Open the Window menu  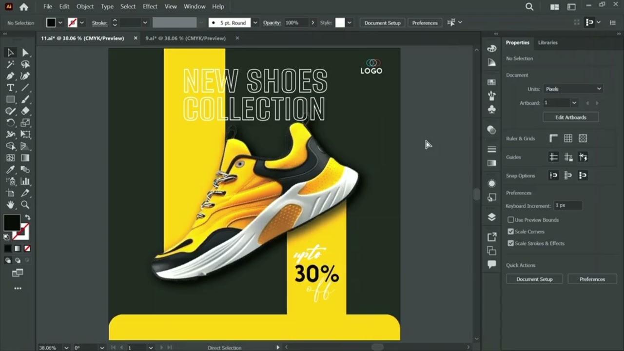coord(195,6)
